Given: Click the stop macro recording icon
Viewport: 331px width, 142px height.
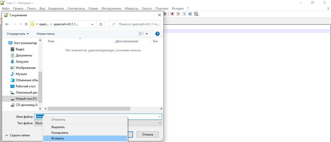Looking at the screenshot, I should pos(178,14).
